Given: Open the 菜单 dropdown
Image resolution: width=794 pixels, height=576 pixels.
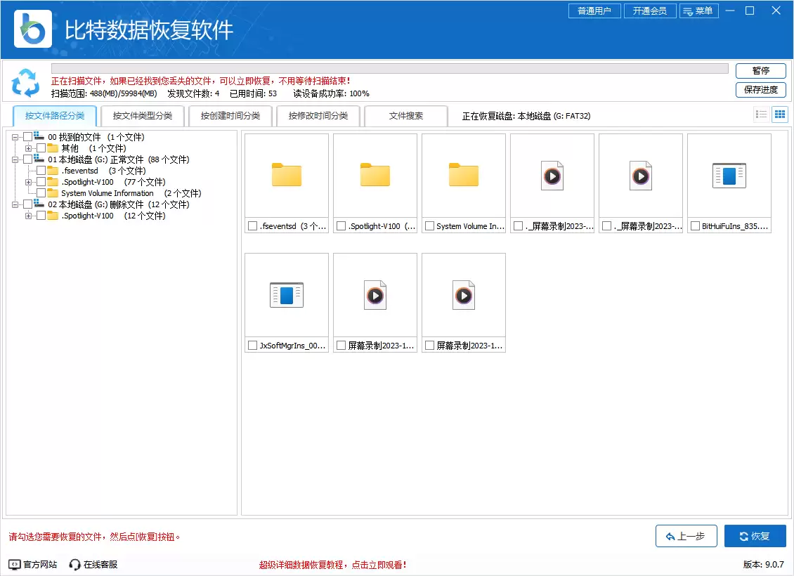Looking at the screenshot, I should pos(698,11).
